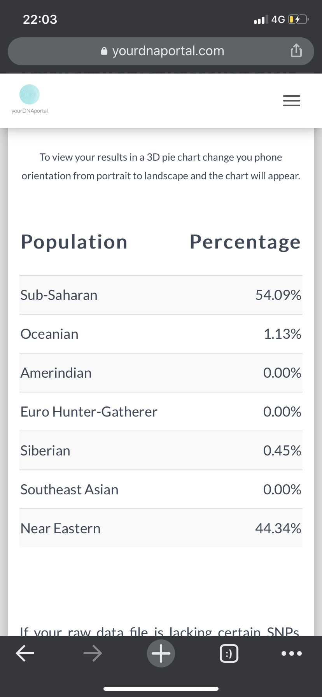Tap the yourdnaportal.com address field
This screenshot has width=322, height=697.
click(161, 51)
